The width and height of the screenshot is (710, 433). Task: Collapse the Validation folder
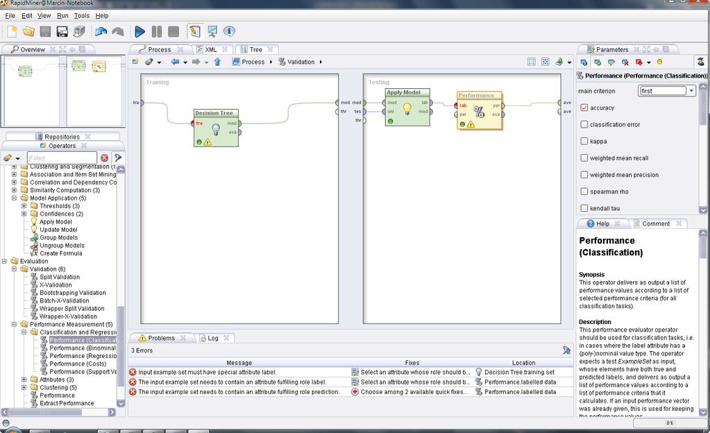(x=14, y=269)
